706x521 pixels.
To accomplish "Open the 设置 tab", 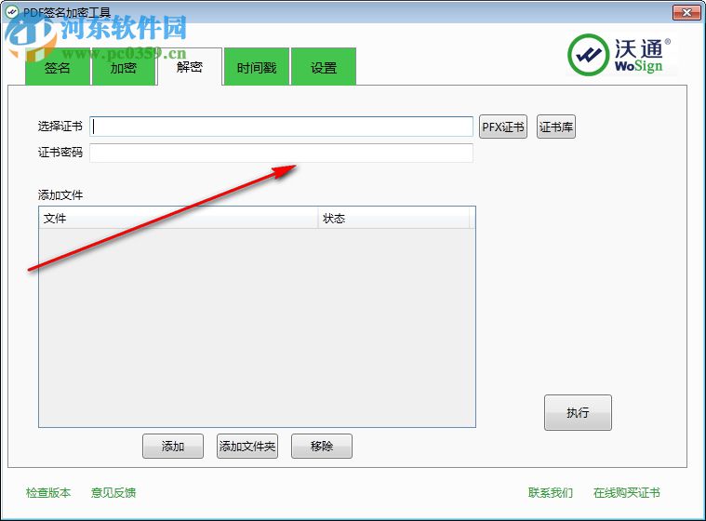I will 324,67.
